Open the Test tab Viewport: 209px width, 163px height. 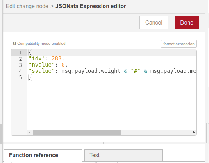[123, 155]
